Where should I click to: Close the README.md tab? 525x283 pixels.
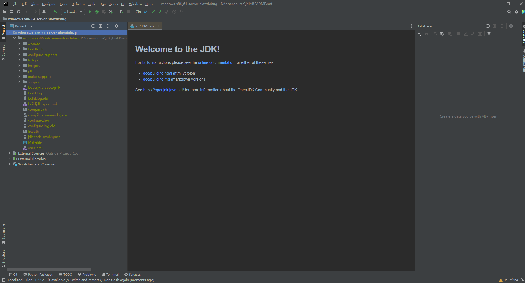158,26
